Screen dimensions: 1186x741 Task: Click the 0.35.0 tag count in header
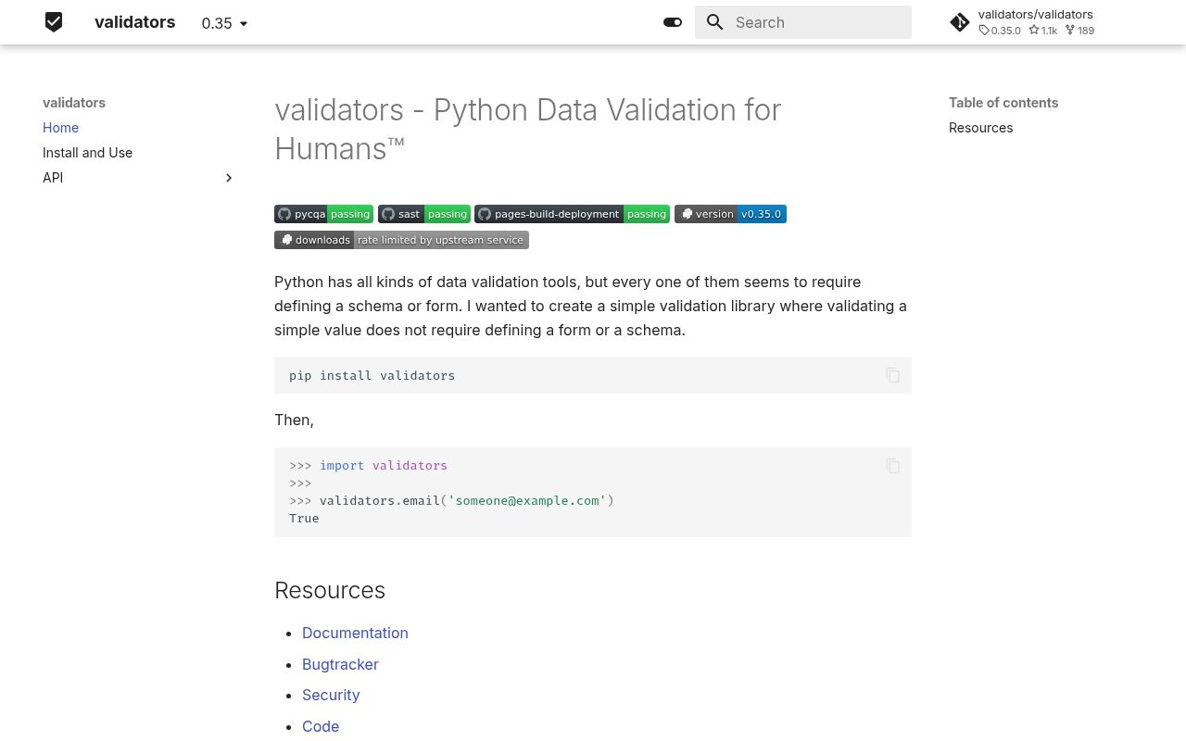(x=1000, y=31)
